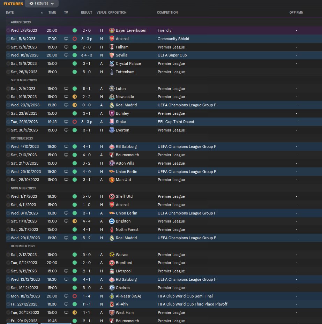Click red loss indicator on Stoke row

75,122
